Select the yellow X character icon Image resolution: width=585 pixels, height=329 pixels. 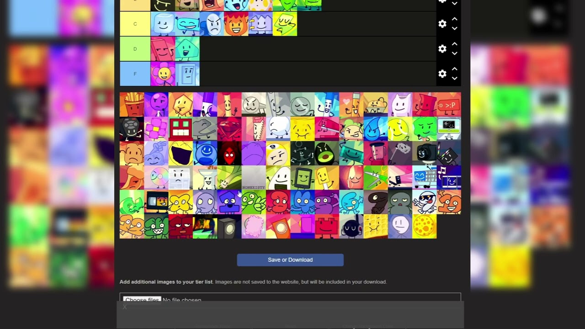pyautogui.click(x=181, y=202)
